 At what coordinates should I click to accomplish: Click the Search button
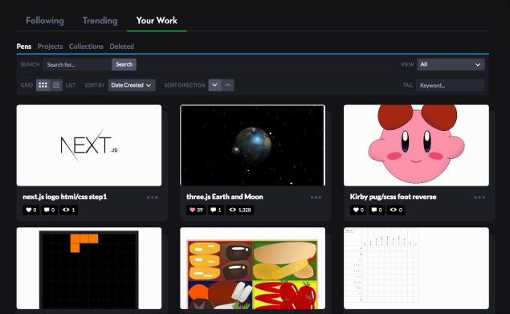tap(124, 64)
